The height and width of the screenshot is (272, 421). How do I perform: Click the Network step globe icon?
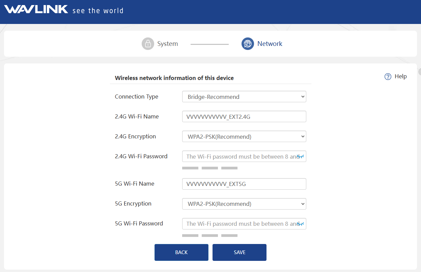coord(248,44)
